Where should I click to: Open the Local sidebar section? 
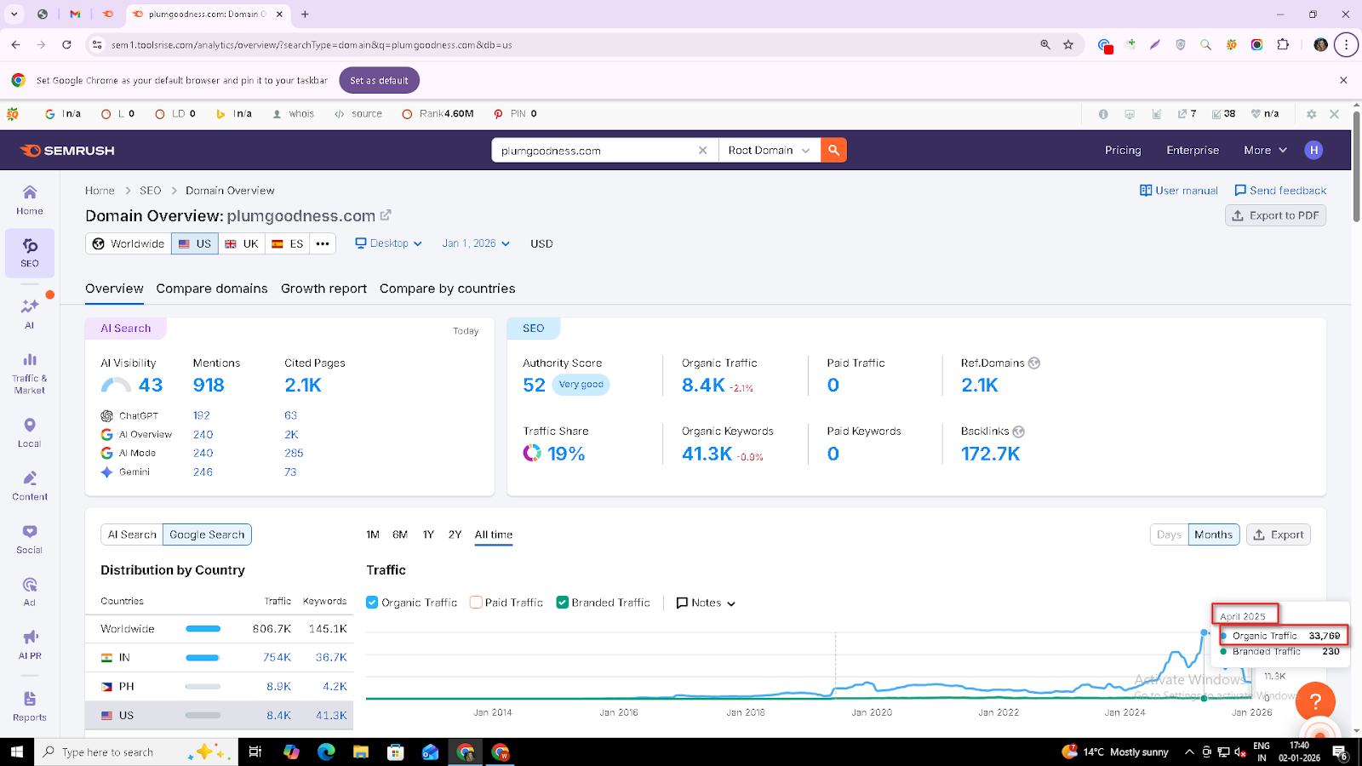(30, 432)
